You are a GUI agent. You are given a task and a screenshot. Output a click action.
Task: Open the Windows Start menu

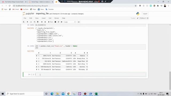tap(3, 94)
